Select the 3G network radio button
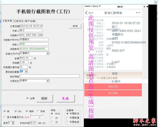Screen dimensions: 158x127 tap(52, 122)
